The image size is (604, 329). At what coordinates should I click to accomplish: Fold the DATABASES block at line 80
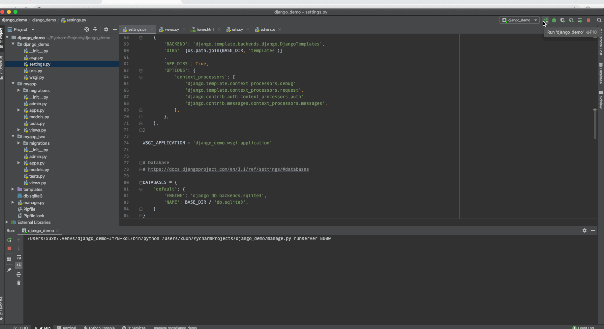141,183
